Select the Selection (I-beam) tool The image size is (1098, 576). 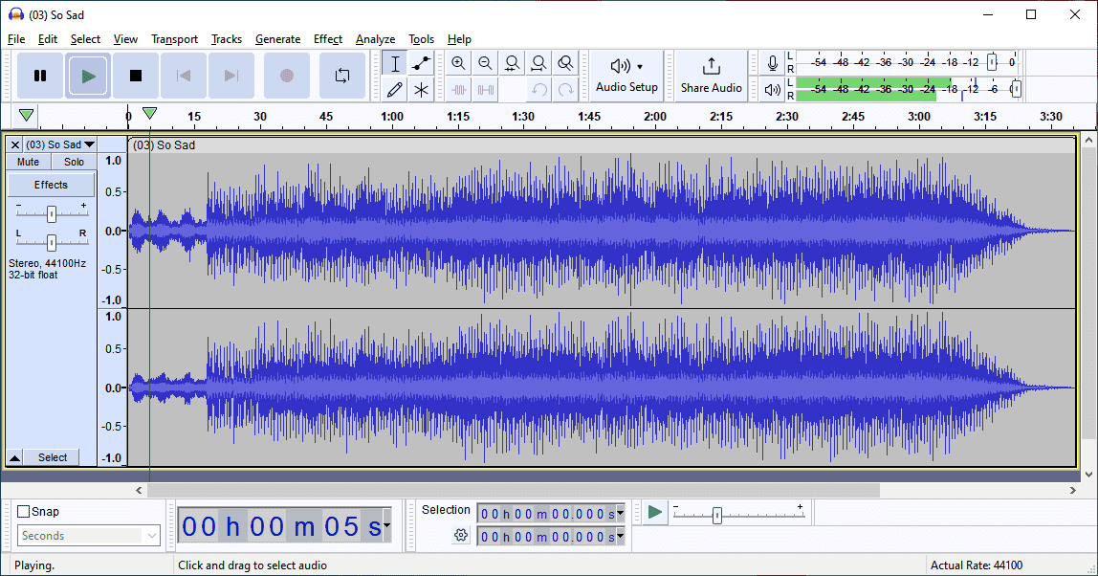pos(395,64)
